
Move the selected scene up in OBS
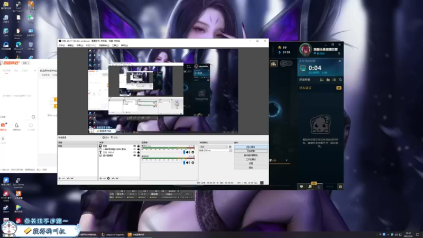[68, 178]
